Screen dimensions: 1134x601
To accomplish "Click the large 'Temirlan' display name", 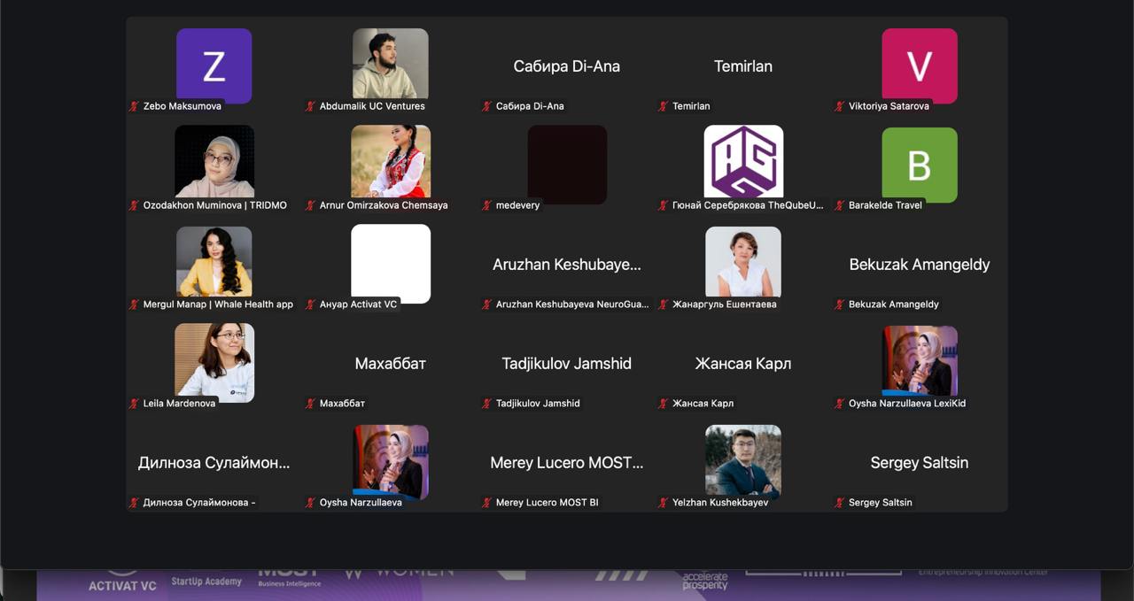I will click(743, 66).
